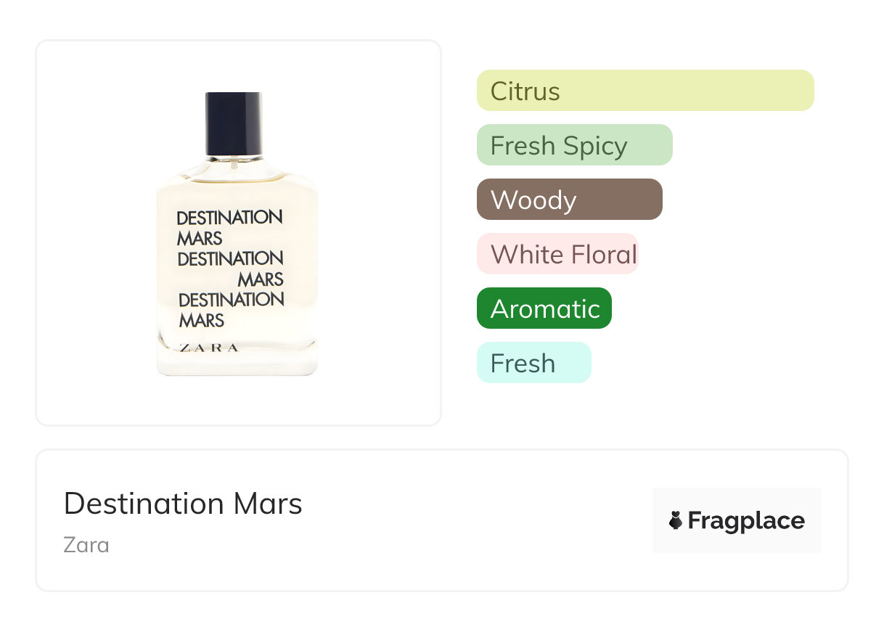Click the third DESTINATION line on bottle

point(231,300)
